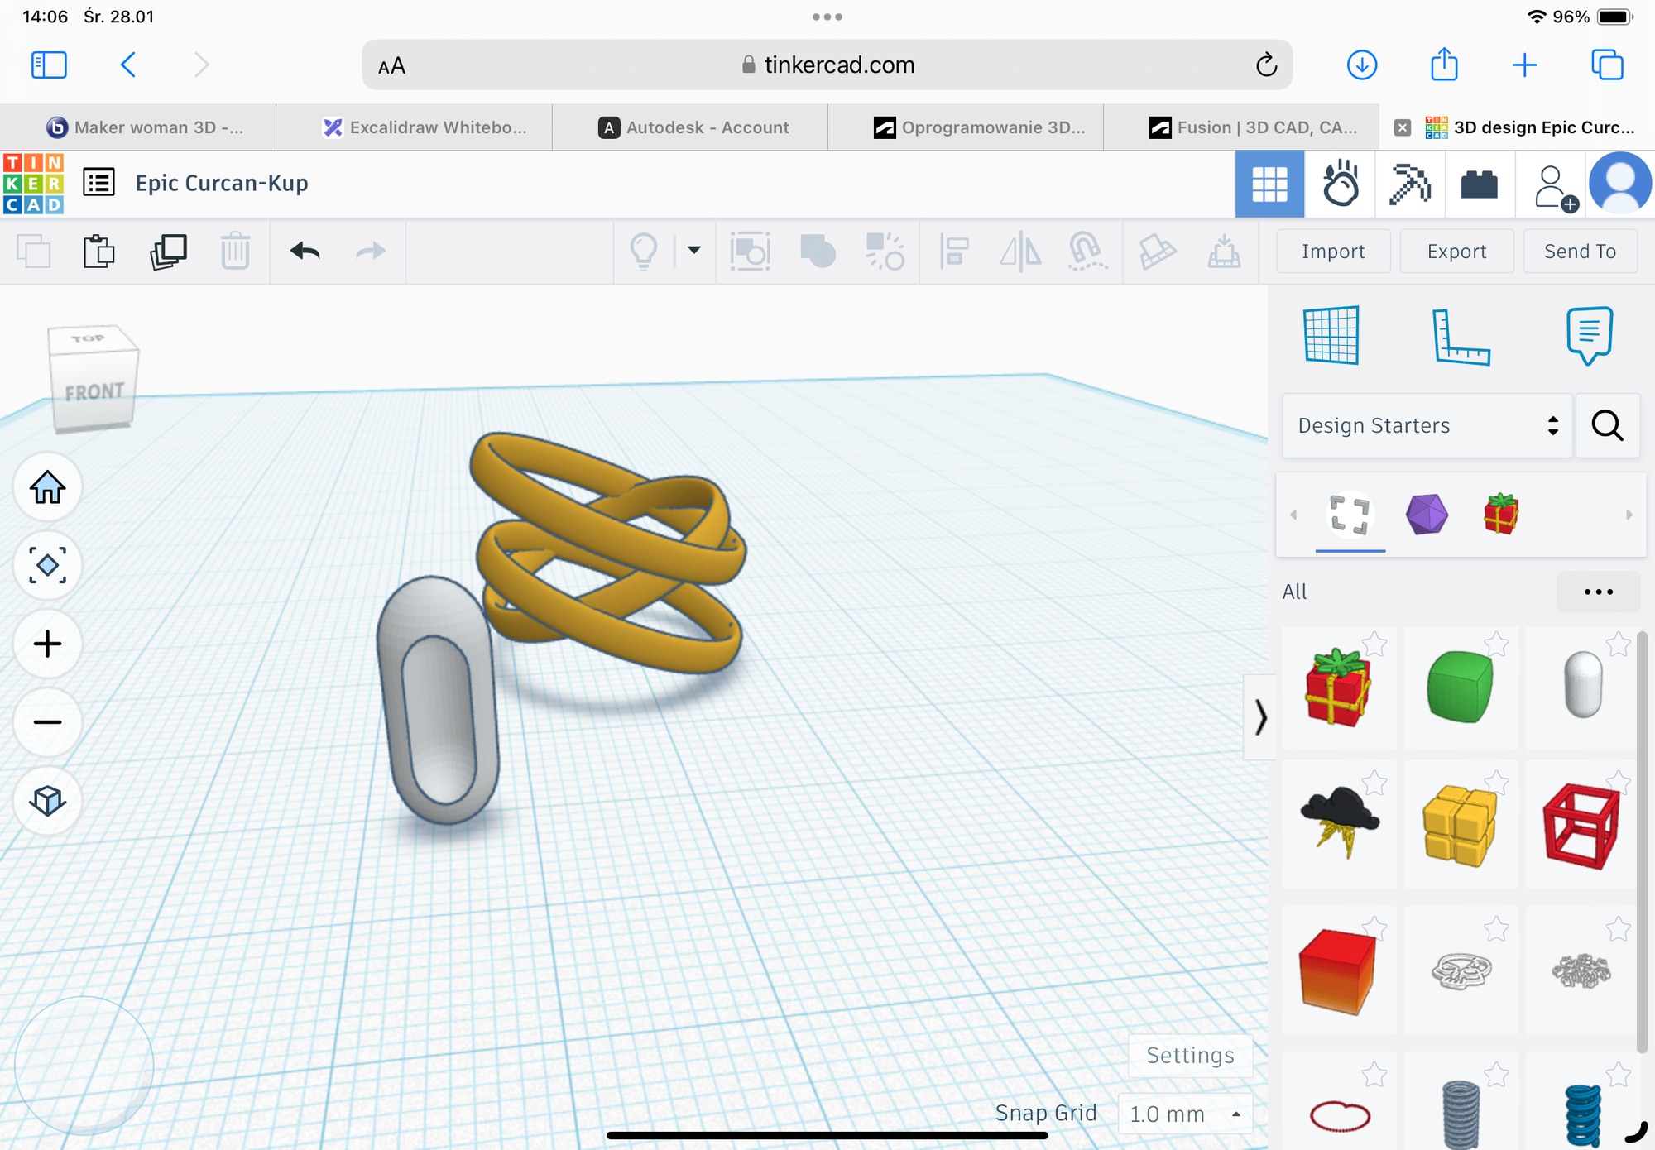Screen dimensions: 1655x1150
Task: Open the Workplane tool
Action: [x=1331, y=335]
